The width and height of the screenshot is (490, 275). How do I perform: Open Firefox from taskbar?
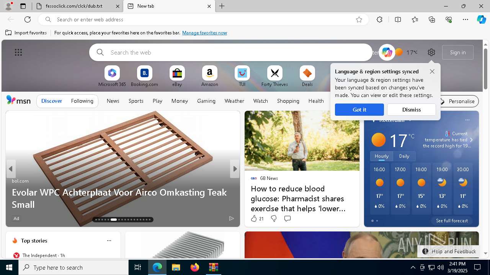click(x=195, y=267)
